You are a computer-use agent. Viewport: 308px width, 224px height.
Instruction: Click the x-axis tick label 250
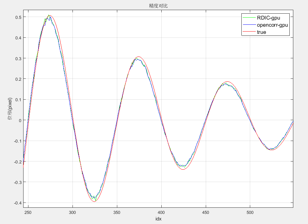point(28,212)
